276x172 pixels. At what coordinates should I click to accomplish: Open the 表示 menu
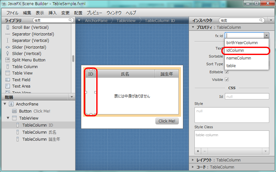point(40,13)
